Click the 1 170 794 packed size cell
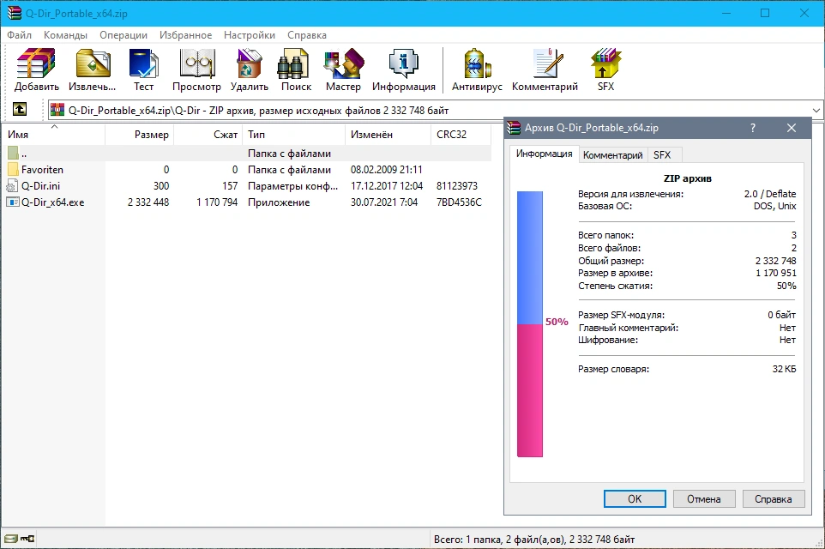This screenshot has height=549, width=825. click(x=217, y=202)
